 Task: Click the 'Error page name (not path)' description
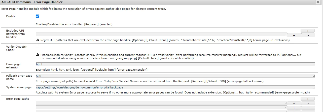tap(150, 81)
